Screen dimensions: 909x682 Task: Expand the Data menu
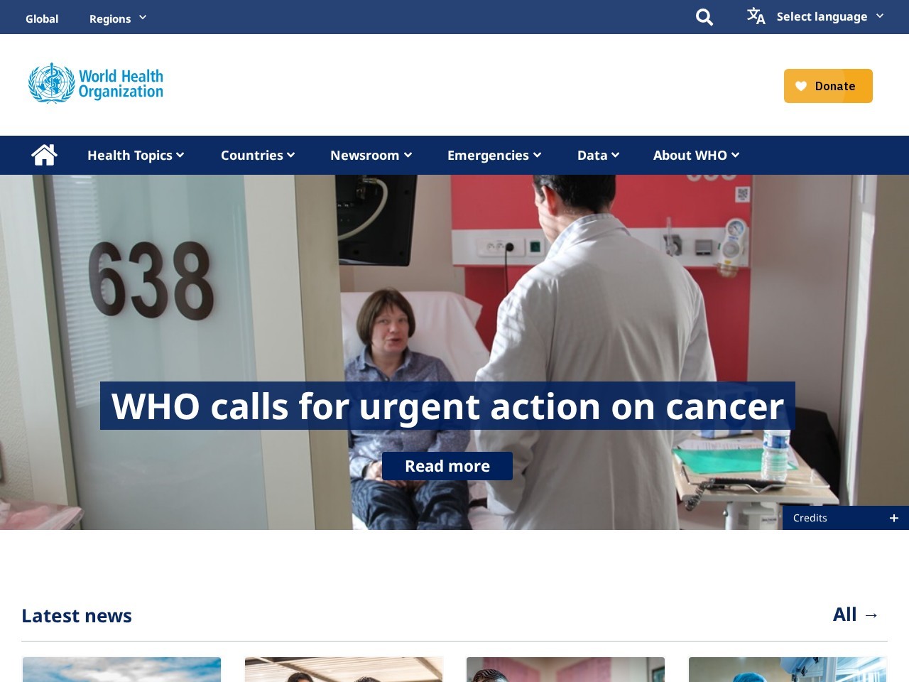(598, 155)
